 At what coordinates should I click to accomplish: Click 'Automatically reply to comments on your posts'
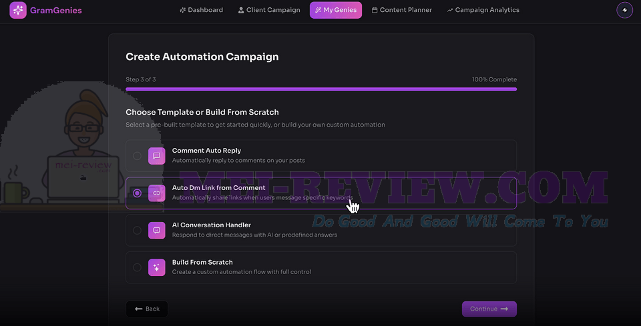pyautogui.click(x=238, y=161)
